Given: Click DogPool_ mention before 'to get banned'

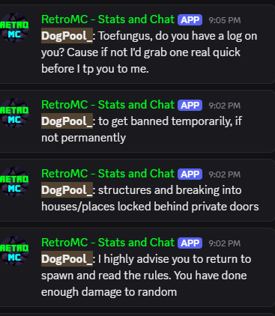Looking at the screenshot, I should pos(67,121).
